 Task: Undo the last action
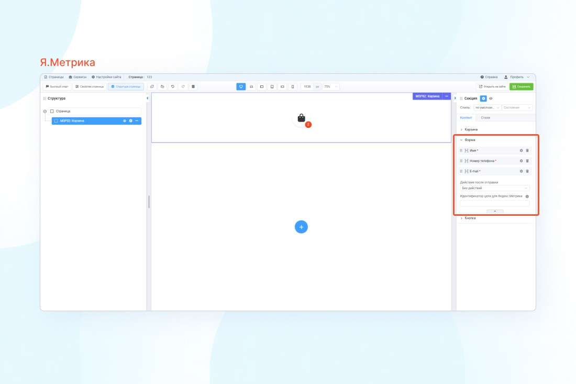point(173,87)
